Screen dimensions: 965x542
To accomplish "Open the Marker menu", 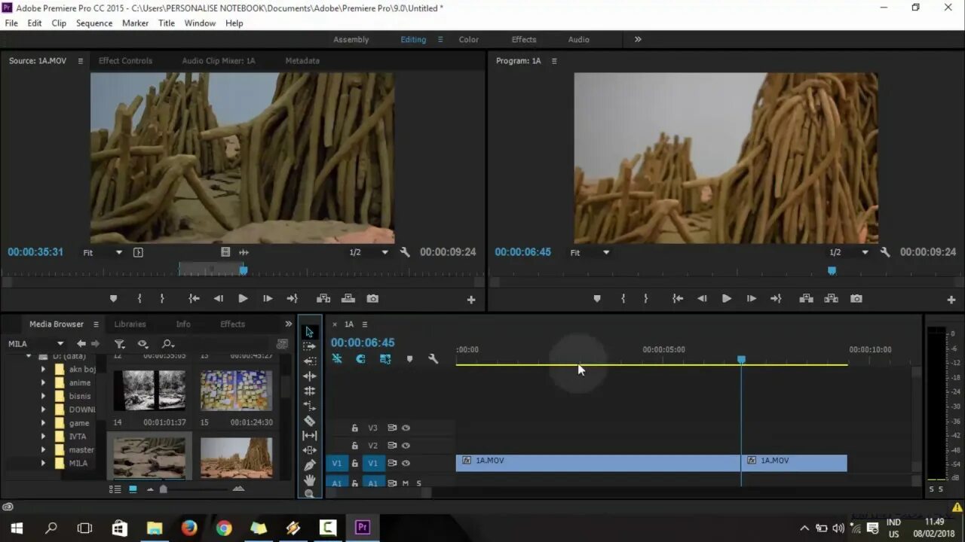I will point(136,23).
